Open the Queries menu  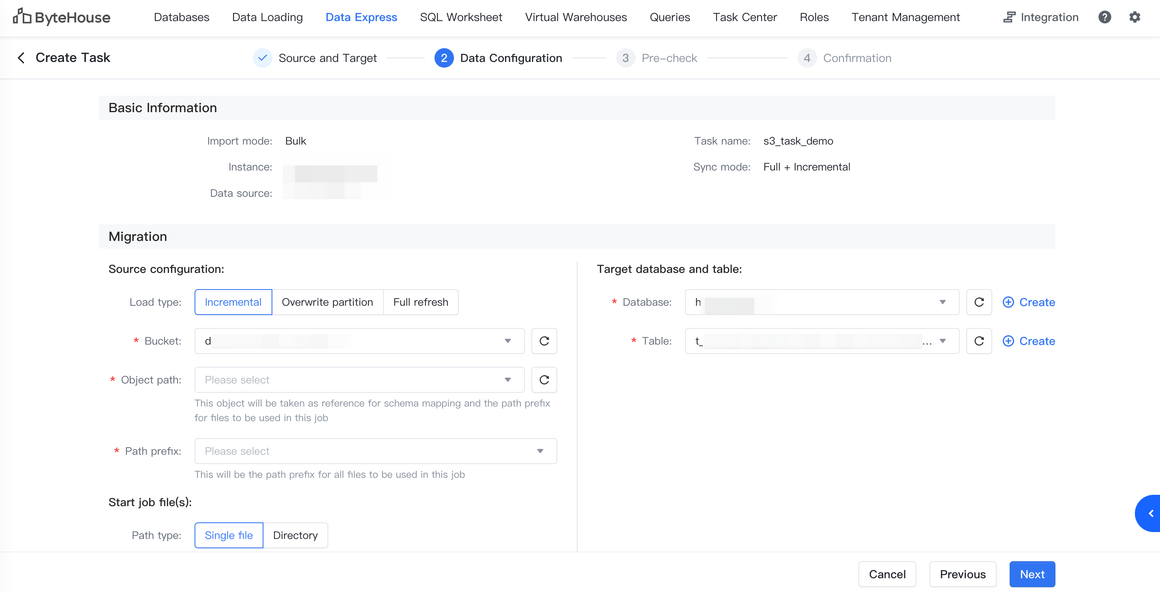point(670,17)
